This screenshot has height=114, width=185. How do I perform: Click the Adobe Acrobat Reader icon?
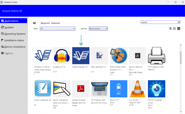coord(81,89)
